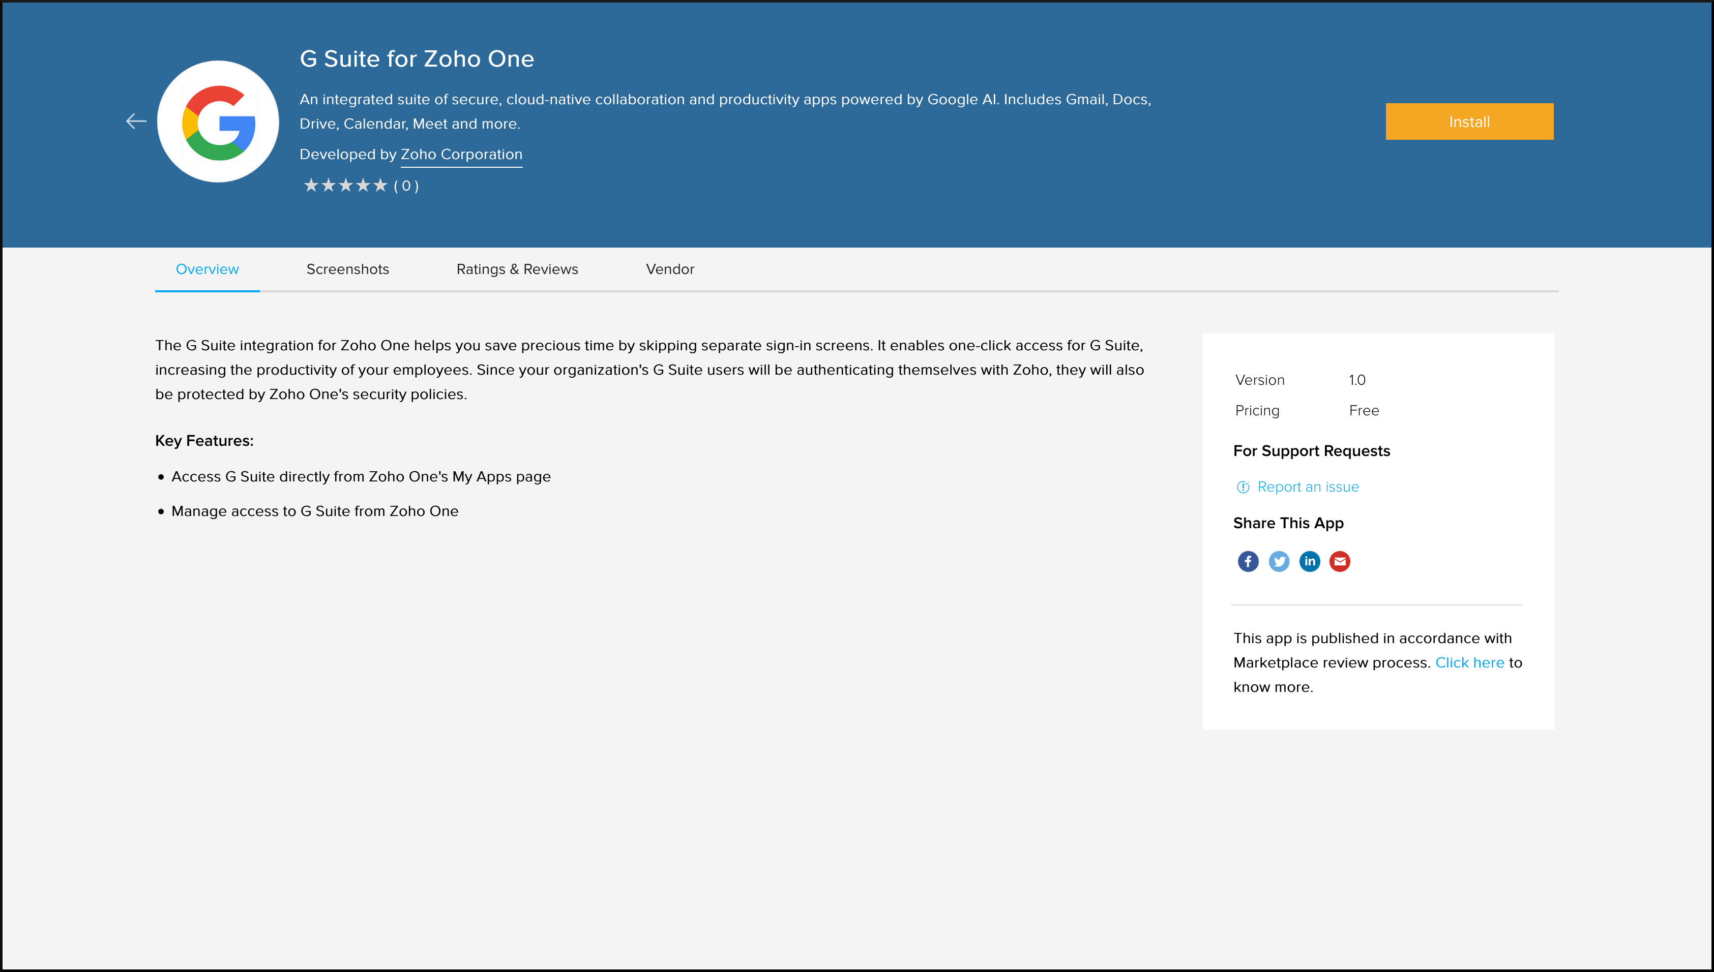
Task: Share app via LinkedIn icon
Action: coord(1309,561)
